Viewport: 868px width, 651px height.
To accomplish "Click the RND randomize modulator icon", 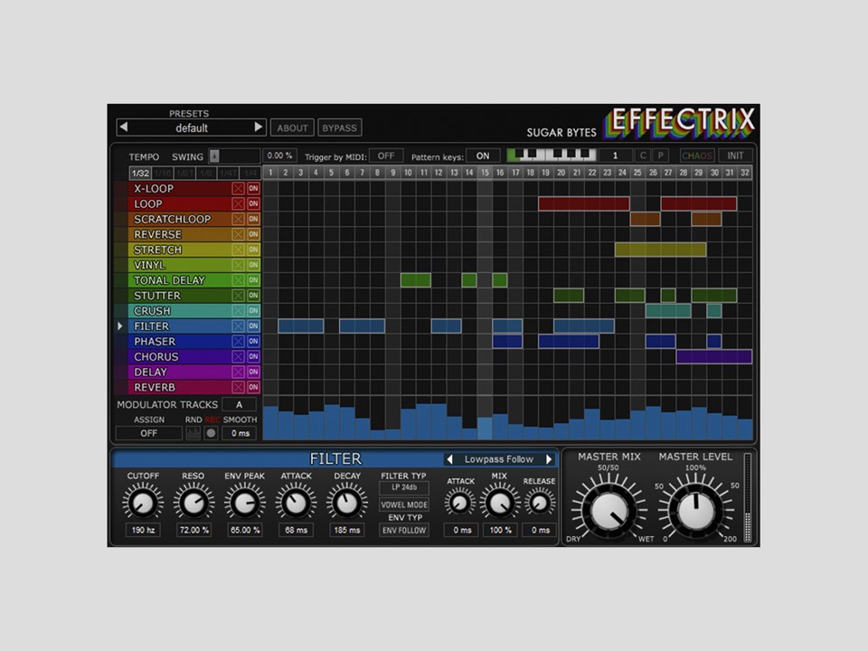I will (x=193, y=433).
